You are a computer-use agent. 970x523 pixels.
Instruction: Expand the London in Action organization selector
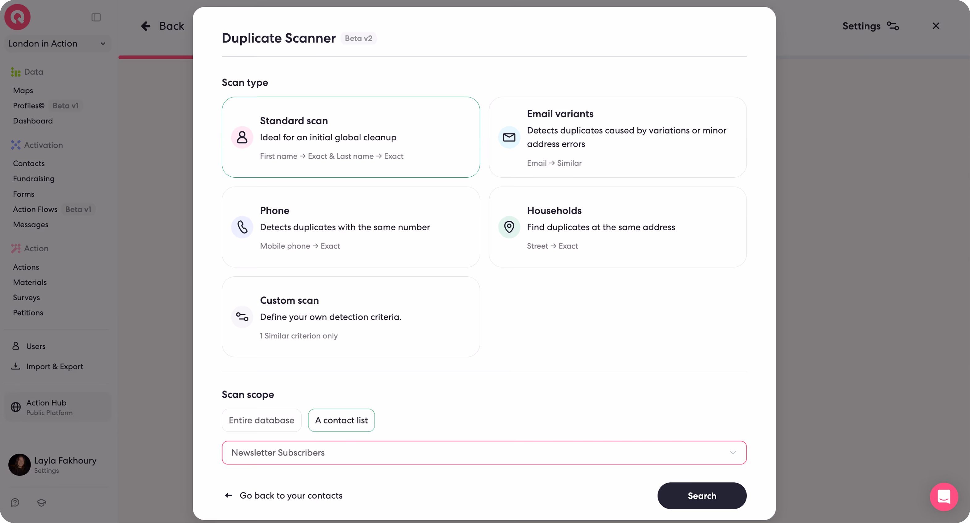pos(57,44)
